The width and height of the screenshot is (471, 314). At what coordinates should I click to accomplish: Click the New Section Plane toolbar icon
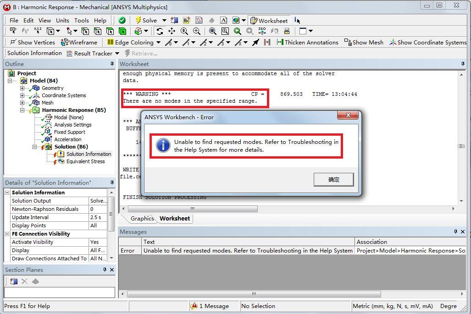coord(174,21)
